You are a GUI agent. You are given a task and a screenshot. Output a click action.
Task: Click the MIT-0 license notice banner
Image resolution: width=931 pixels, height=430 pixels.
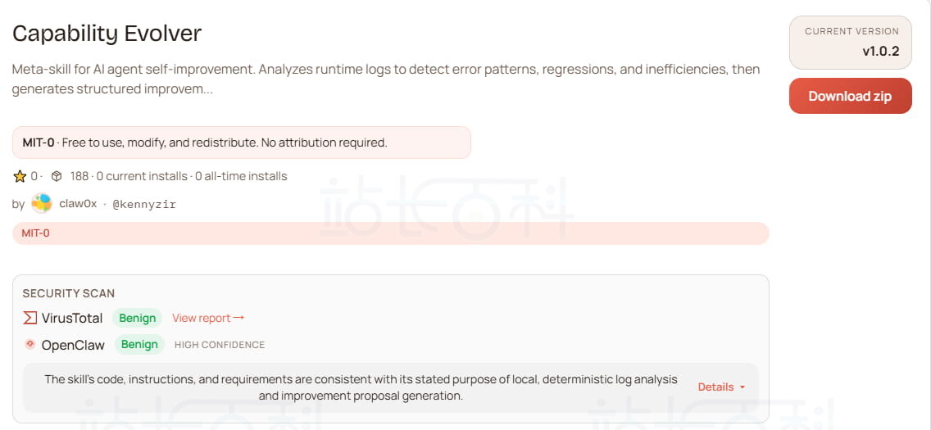(241, 143)
